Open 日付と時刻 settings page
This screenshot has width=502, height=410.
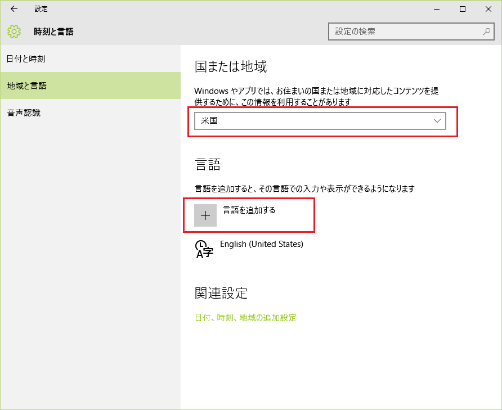90,59
